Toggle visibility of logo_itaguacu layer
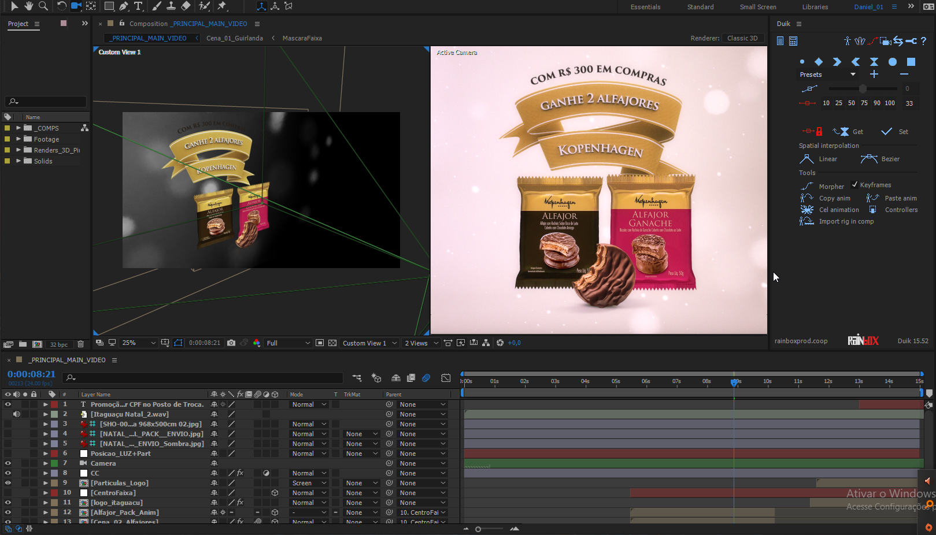The image size is (936, 535). [8, 503]
